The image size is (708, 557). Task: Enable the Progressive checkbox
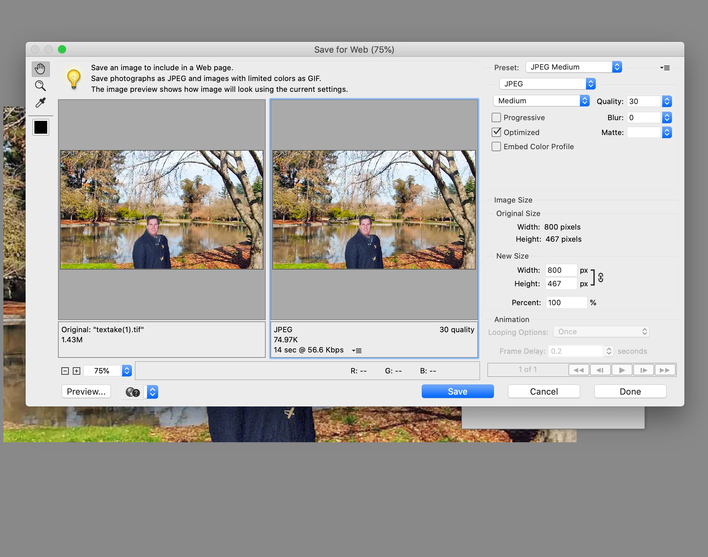tap(496, 117)
